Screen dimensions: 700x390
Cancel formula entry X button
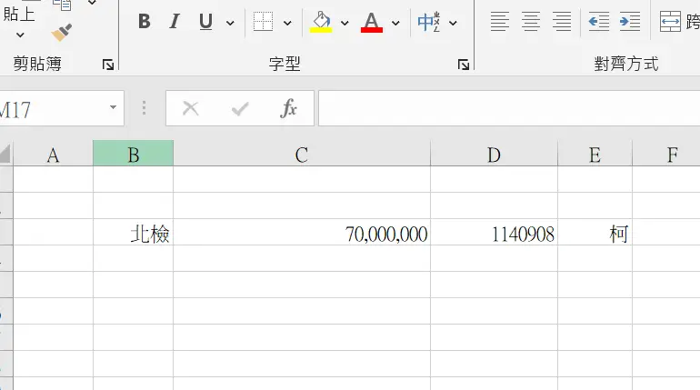coord(191,108)
